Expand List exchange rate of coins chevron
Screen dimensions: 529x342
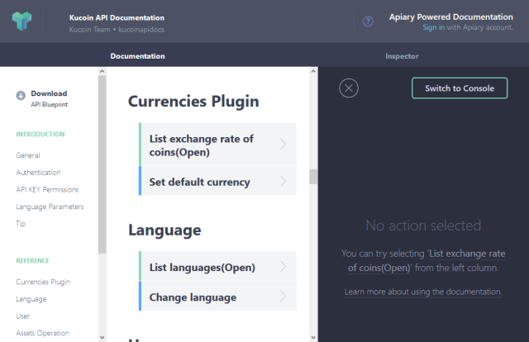(283, 145)
